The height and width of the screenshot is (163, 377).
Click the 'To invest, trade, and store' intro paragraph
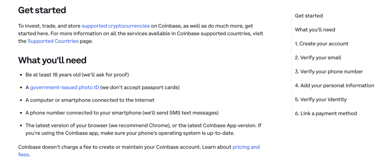141,33
